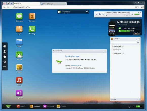
Task: Open the Messages app icon
Action: pos(19,16)
